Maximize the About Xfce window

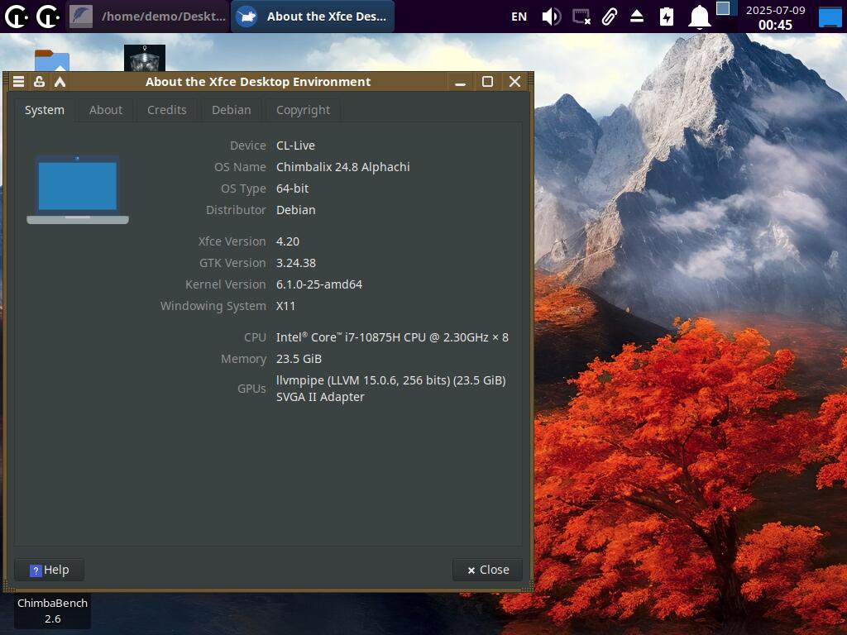pos(487,82)
